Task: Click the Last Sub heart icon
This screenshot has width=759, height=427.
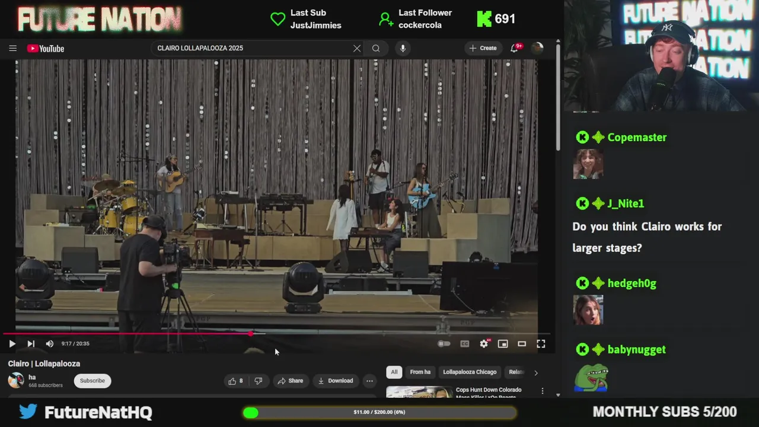Action: coord(278,20)
